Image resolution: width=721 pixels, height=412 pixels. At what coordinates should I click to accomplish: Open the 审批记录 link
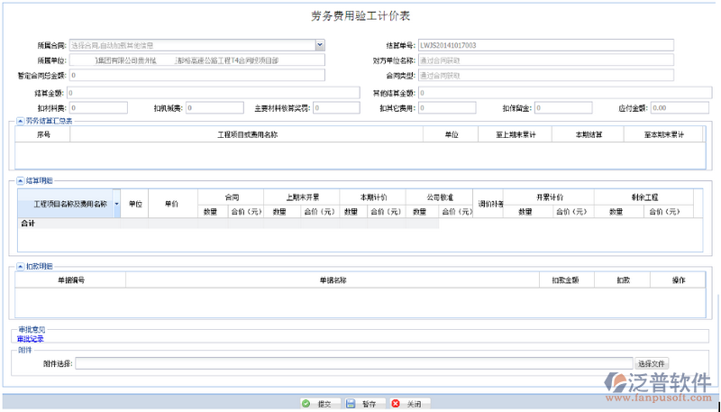[30, 339]
